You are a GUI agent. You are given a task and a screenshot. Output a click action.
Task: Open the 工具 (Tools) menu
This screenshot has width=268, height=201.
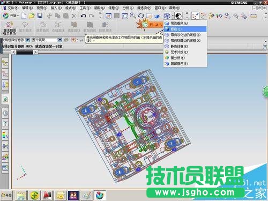(x=85, y=8)
